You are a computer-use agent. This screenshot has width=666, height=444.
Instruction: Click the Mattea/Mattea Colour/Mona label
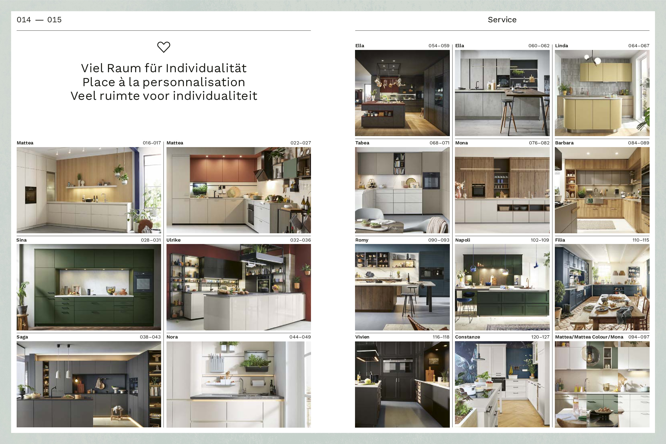pos(589,337)
